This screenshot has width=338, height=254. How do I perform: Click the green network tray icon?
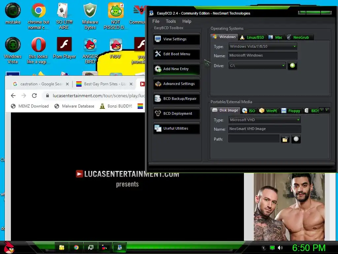pos(272,248)
